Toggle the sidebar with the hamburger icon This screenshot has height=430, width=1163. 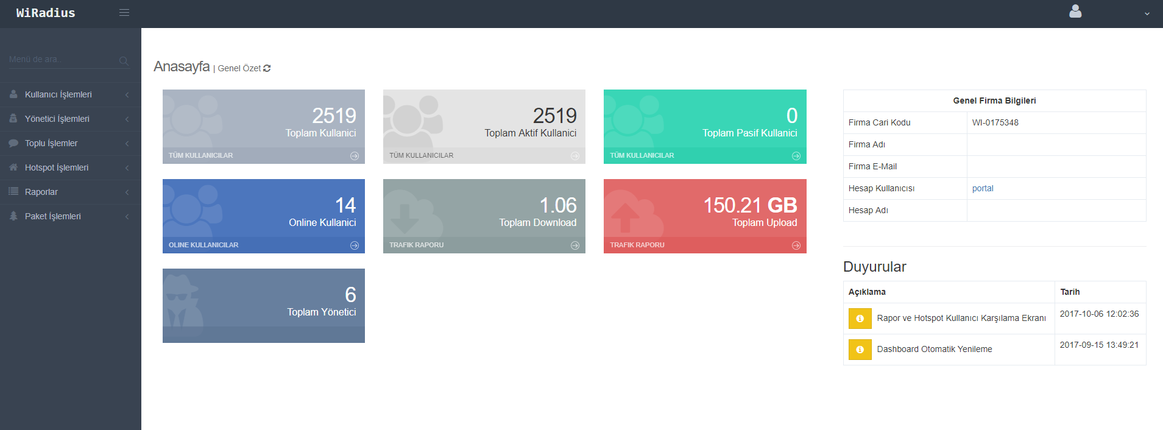pyautogui.click(x=124, y=13)
